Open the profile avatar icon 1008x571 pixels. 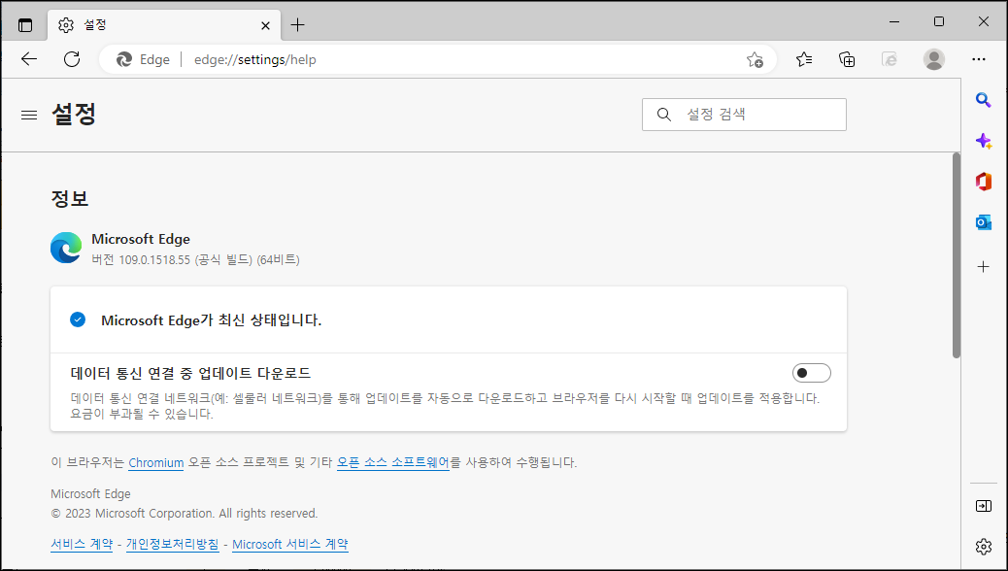pos(933,60)
